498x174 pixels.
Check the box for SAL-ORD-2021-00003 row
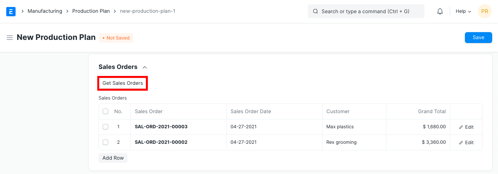pos(105,127)
